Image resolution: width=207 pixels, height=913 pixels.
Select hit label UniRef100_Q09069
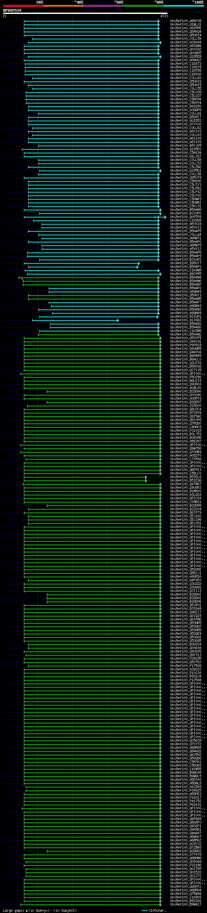(186, 862)
